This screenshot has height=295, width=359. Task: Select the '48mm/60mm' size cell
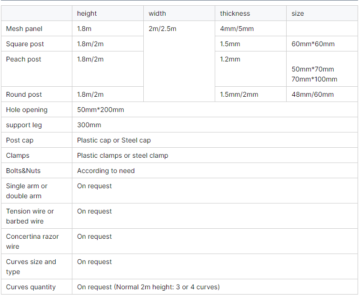322,94
